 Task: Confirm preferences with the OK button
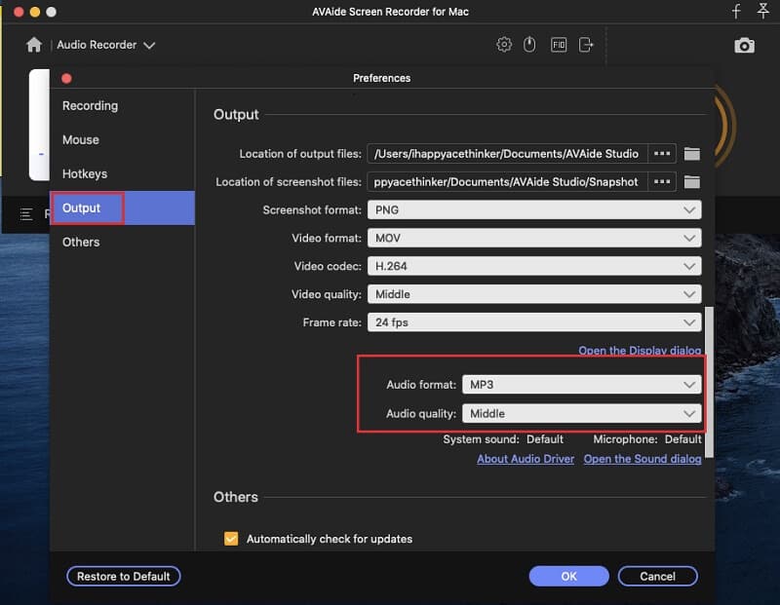(x=568, y=576)
